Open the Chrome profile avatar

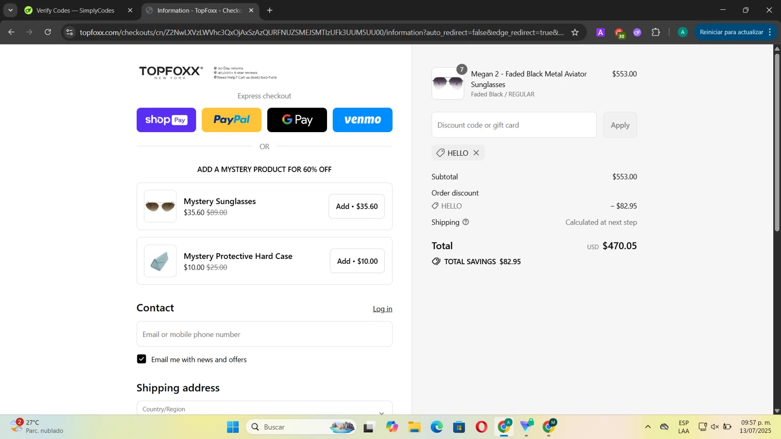pos(683,32)
